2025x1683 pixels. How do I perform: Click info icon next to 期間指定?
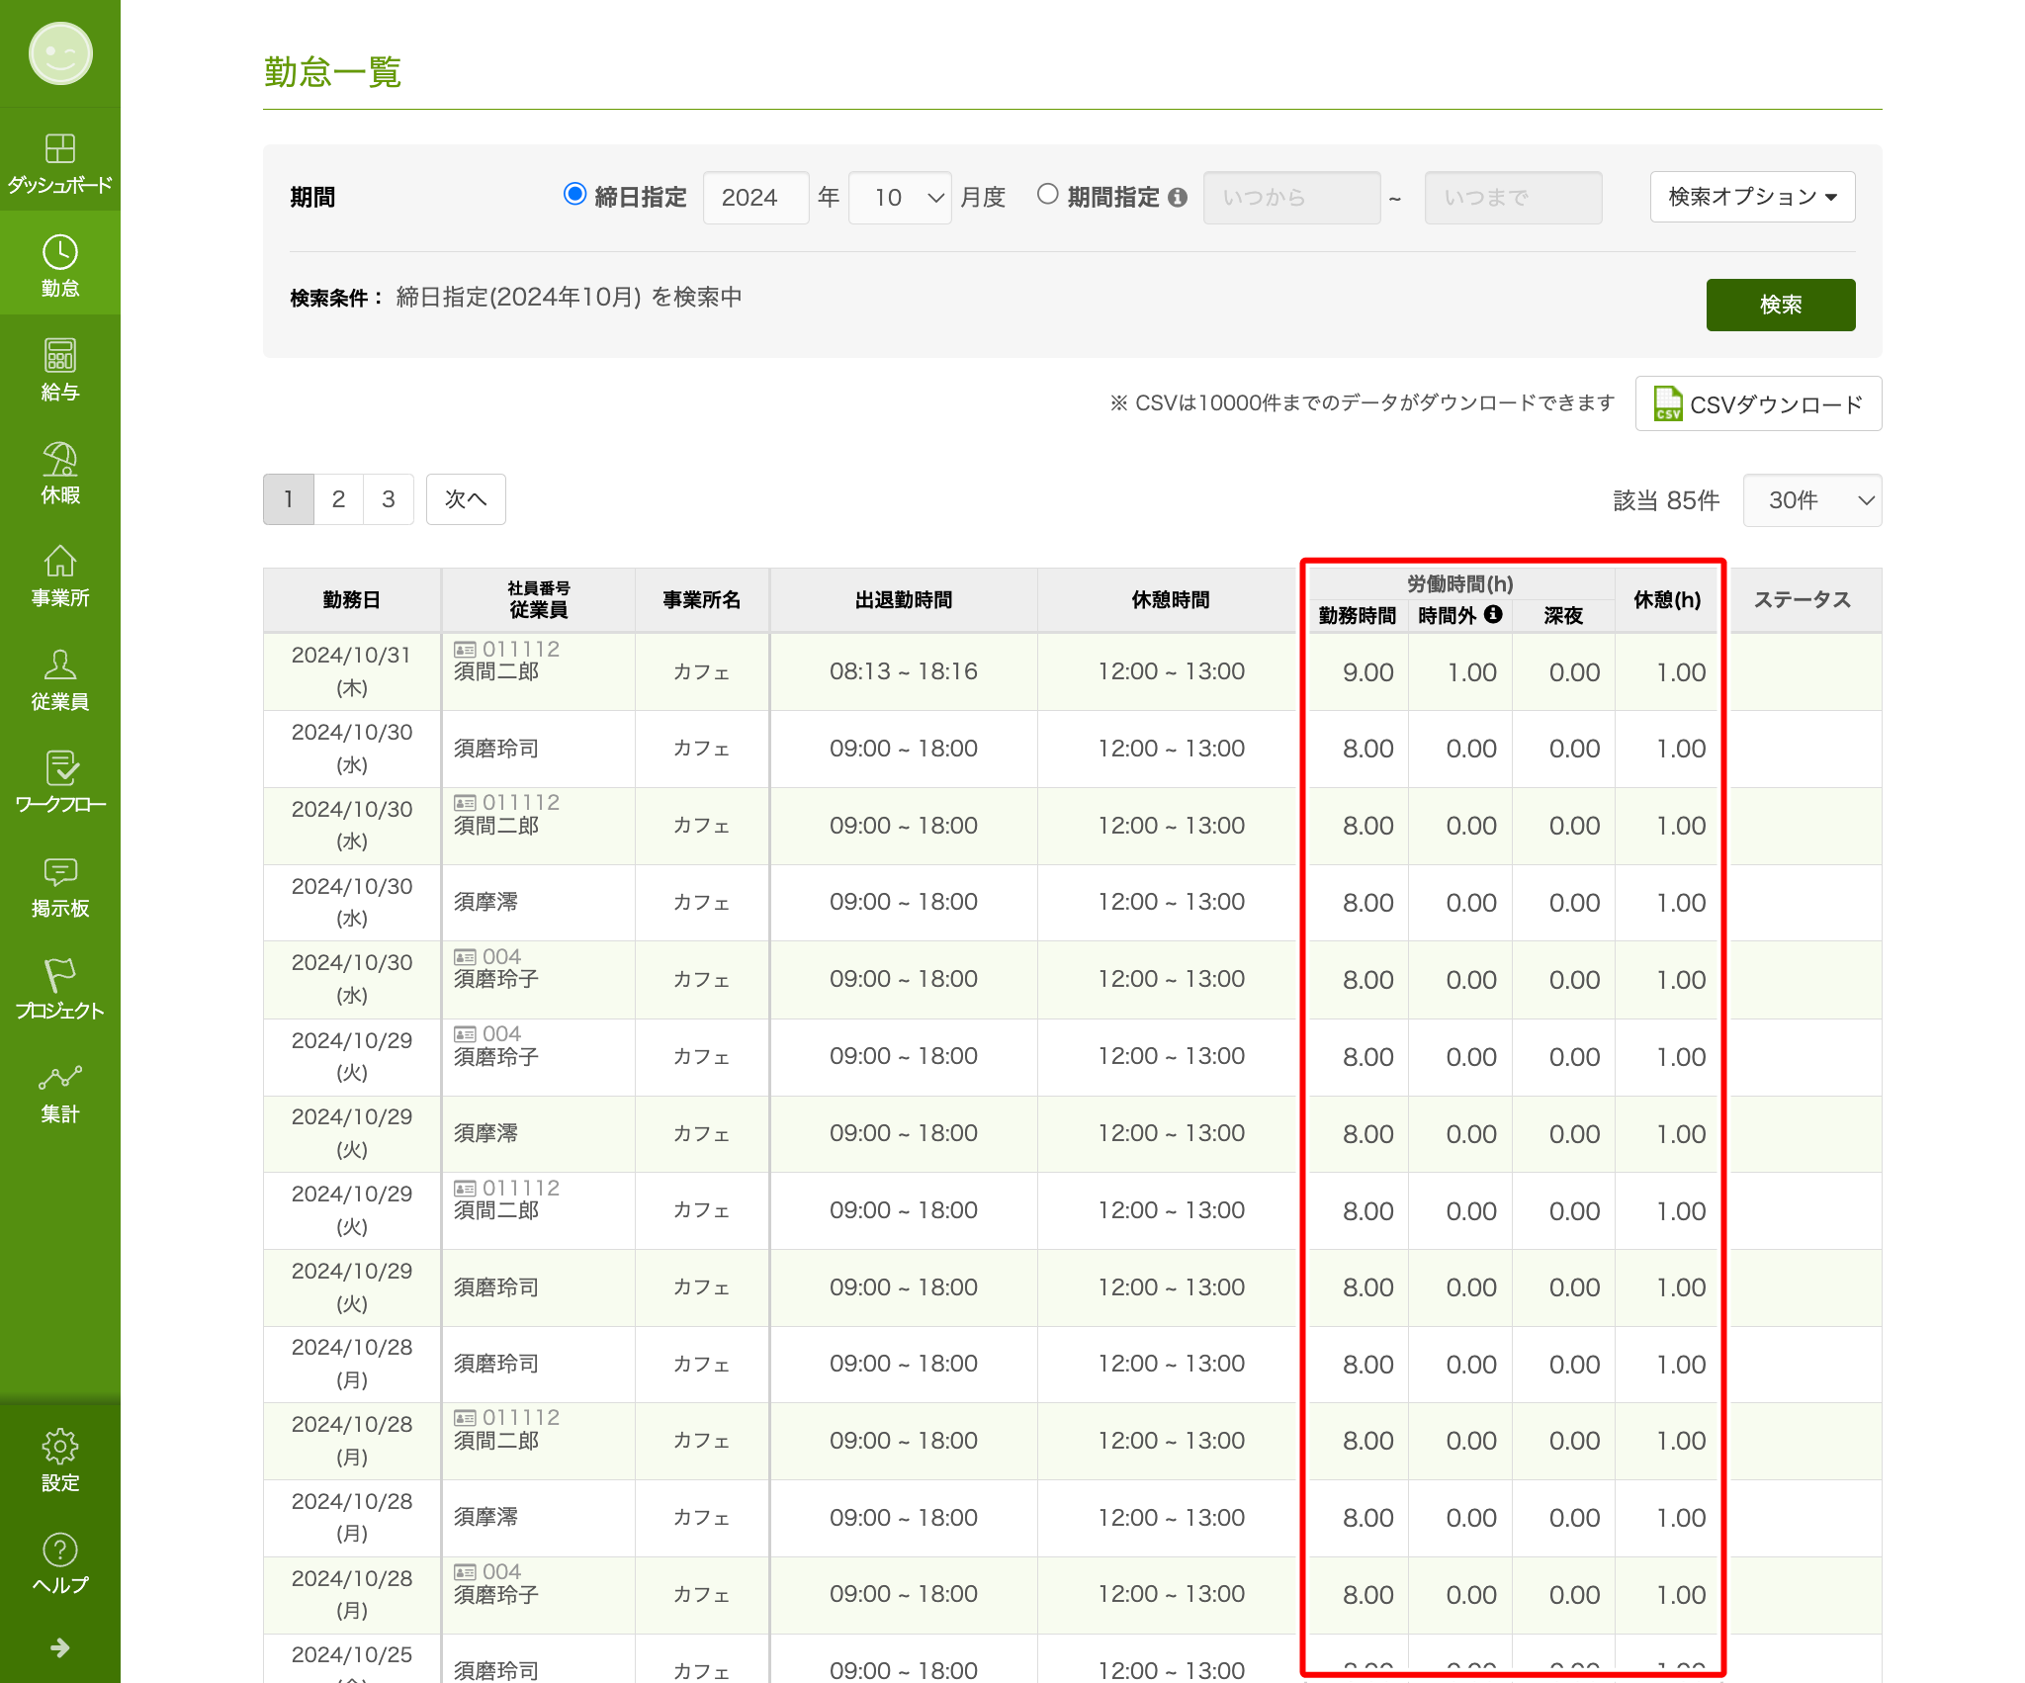1177,197
